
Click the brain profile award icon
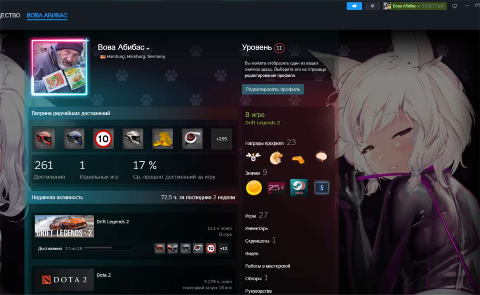tap(321, 156)
